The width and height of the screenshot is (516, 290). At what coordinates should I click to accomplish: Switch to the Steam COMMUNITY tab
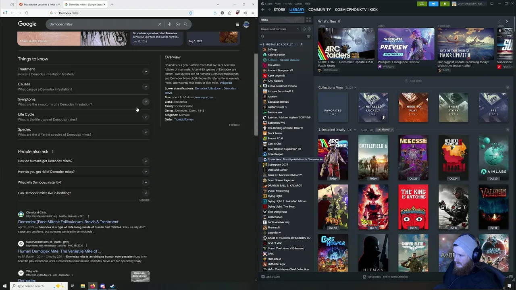pyautogui.click(x=320, y=9)
